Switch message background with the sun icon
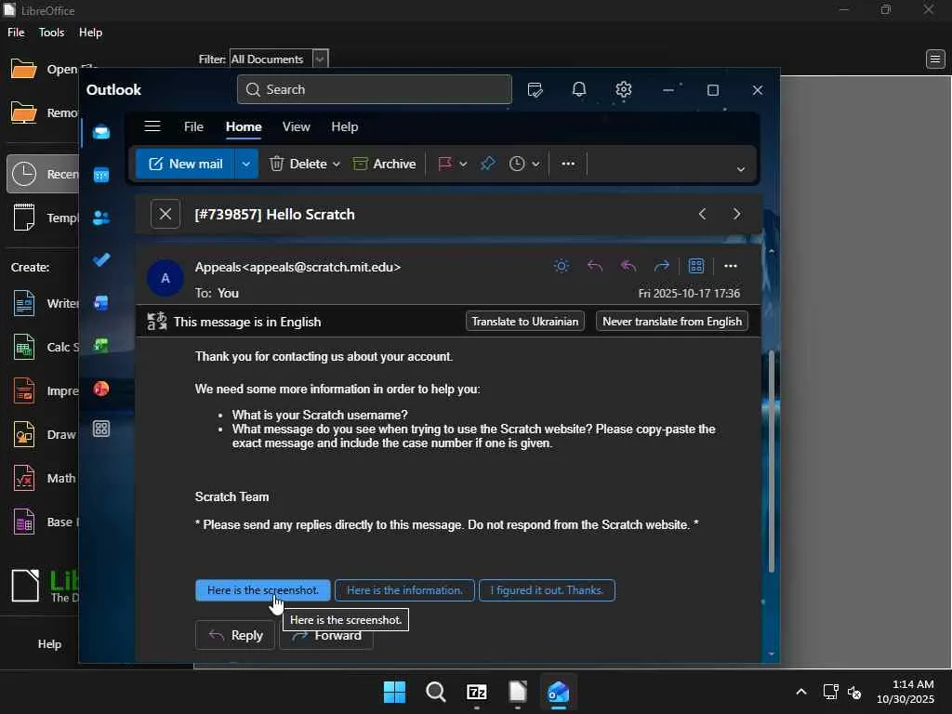Screen dimensions: 952x714 point(562,266)
